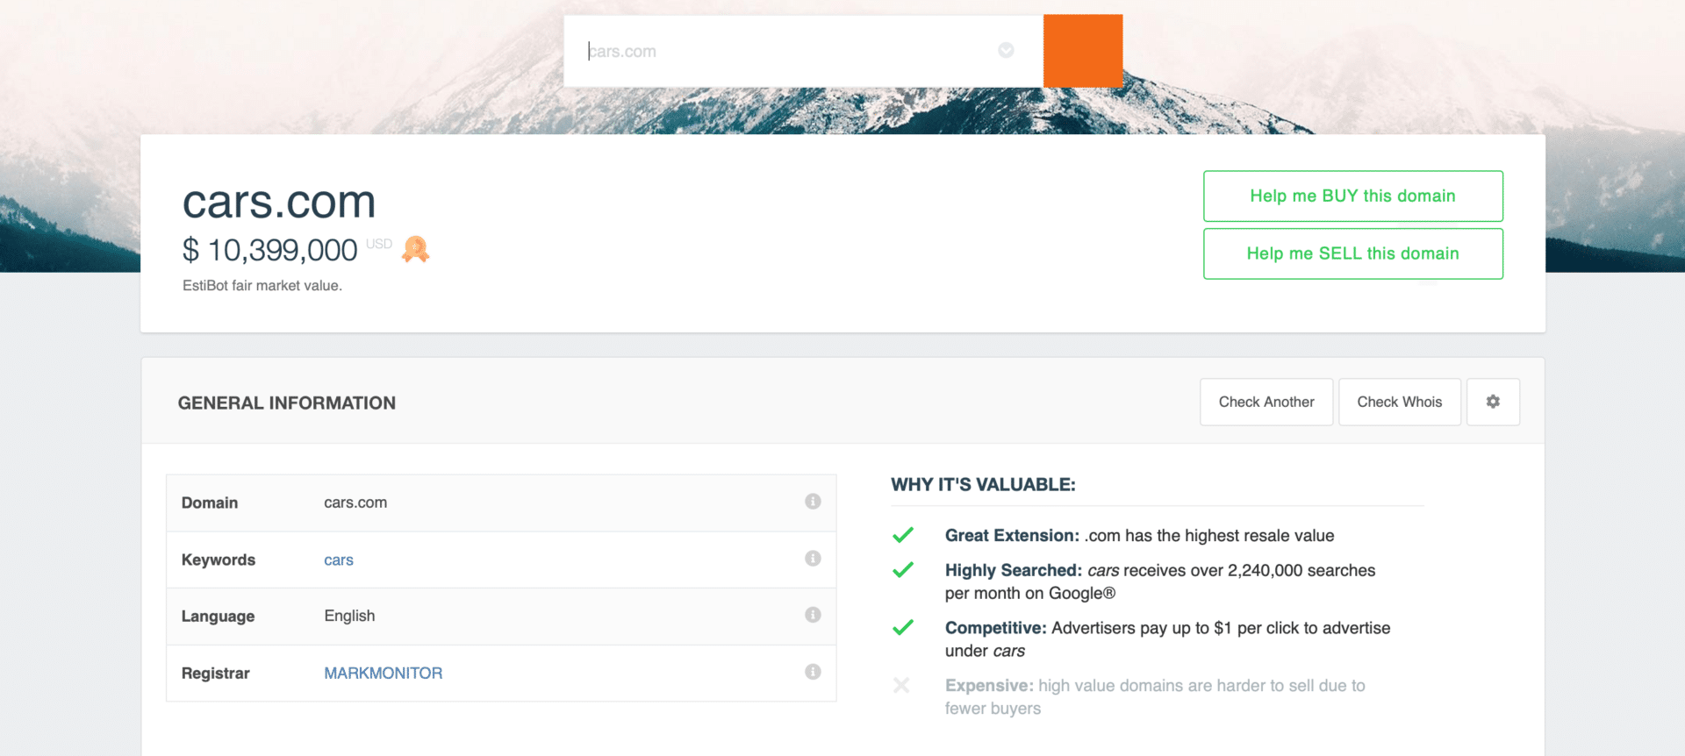Image resolution: width=1685 pixels, height=756 pixels.
Task: Select the Check Another button
Action: (1266, 402)
